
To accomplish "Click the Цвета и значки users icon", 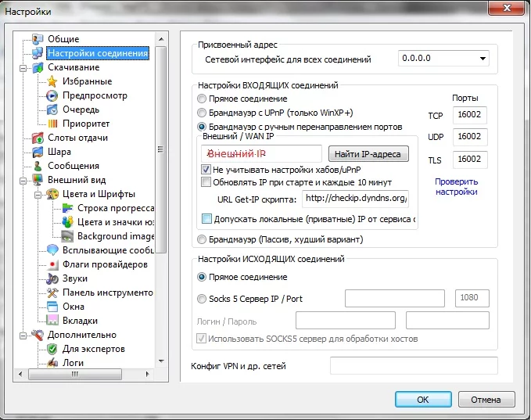I will [x=67, y=222].
